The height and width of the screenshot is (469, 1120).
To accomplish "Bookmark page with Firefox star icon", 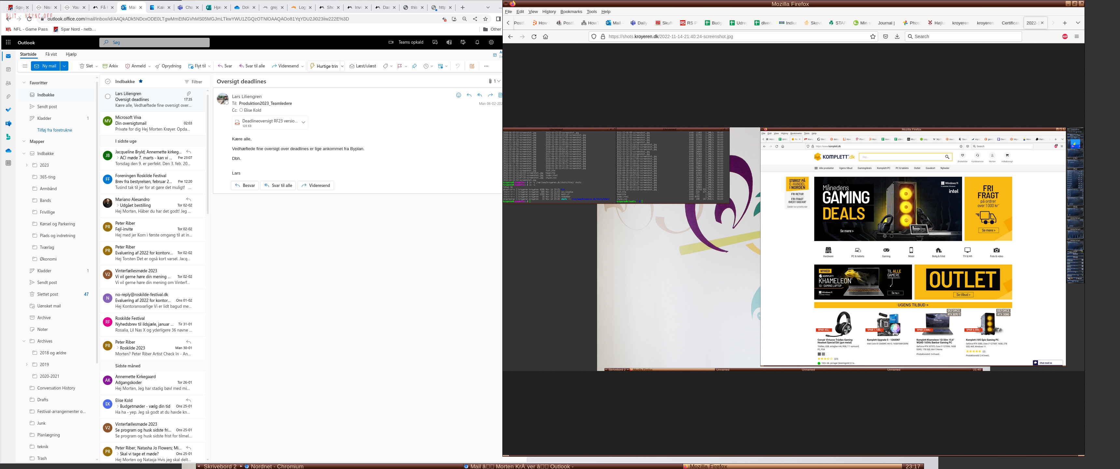I will point(873,36).
